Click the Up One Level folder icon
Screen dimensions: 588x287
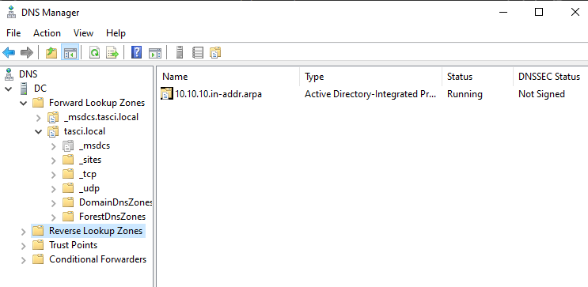tap(51, 53)
